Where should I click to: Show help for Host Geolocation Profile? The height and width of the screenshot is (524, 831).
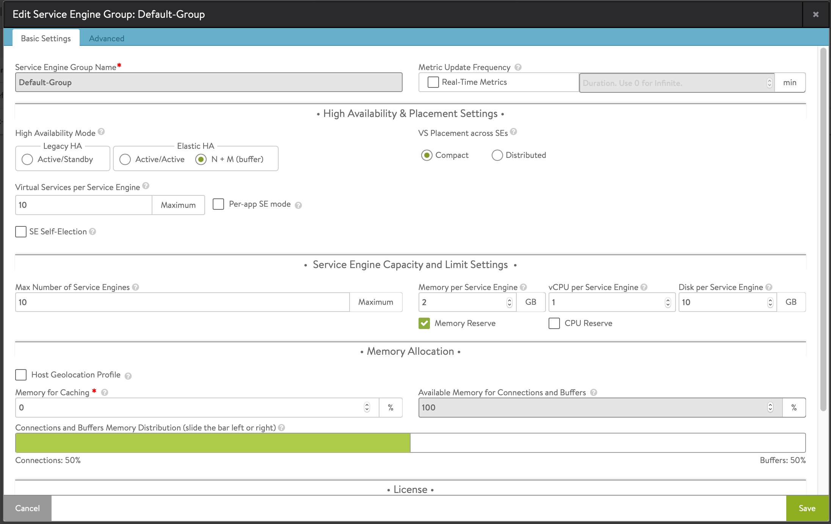point(128,376)
